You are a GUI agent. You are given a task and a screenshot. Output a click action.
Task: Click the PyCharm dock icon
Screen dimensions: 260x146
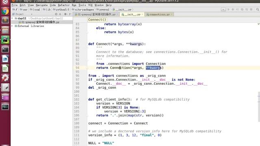5,40
